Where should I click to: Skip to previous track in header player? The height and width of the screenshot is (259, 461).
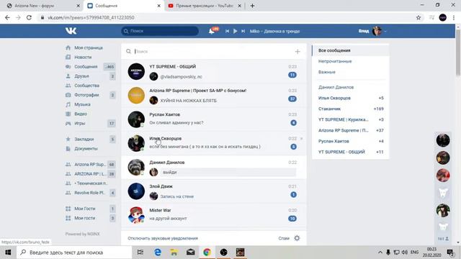pos(227,31)
